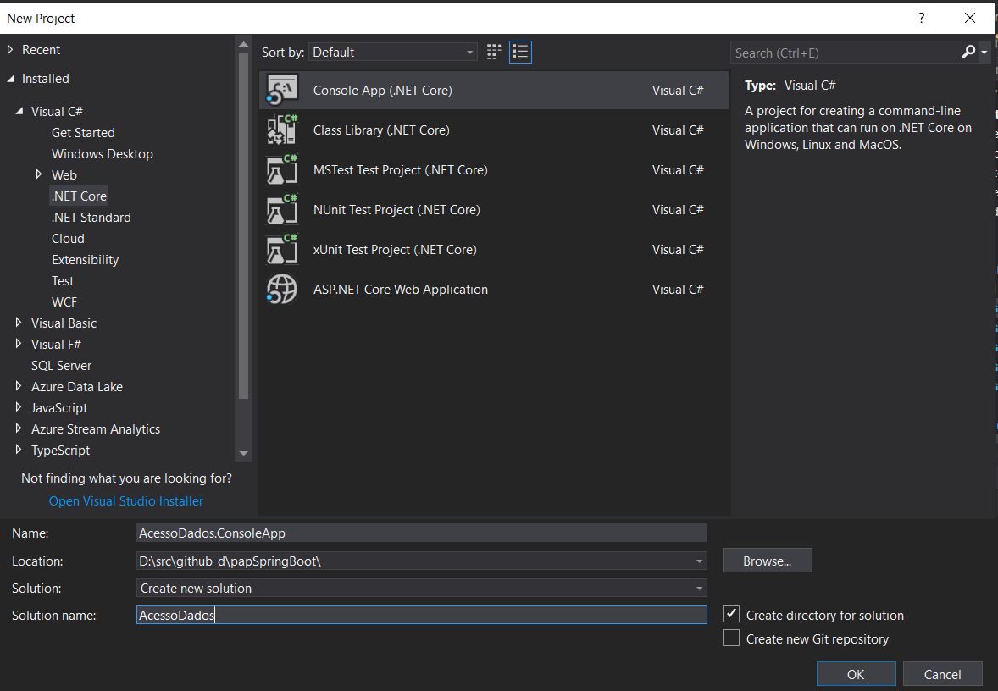This screenshot has width=998, height=691.
Task: Check Create directory for solution checkbox
Action: (731, 615)
